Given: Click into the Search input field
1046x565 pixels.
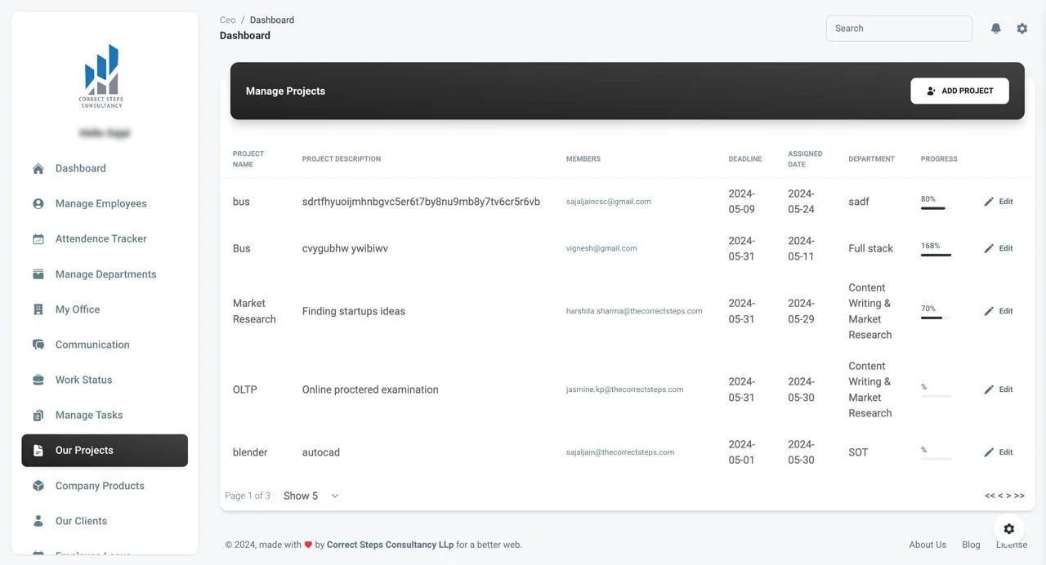Looking at the screenshot, I should pos(899,29).
